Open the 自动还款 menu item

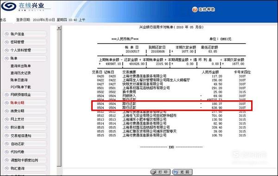(25, 144)
